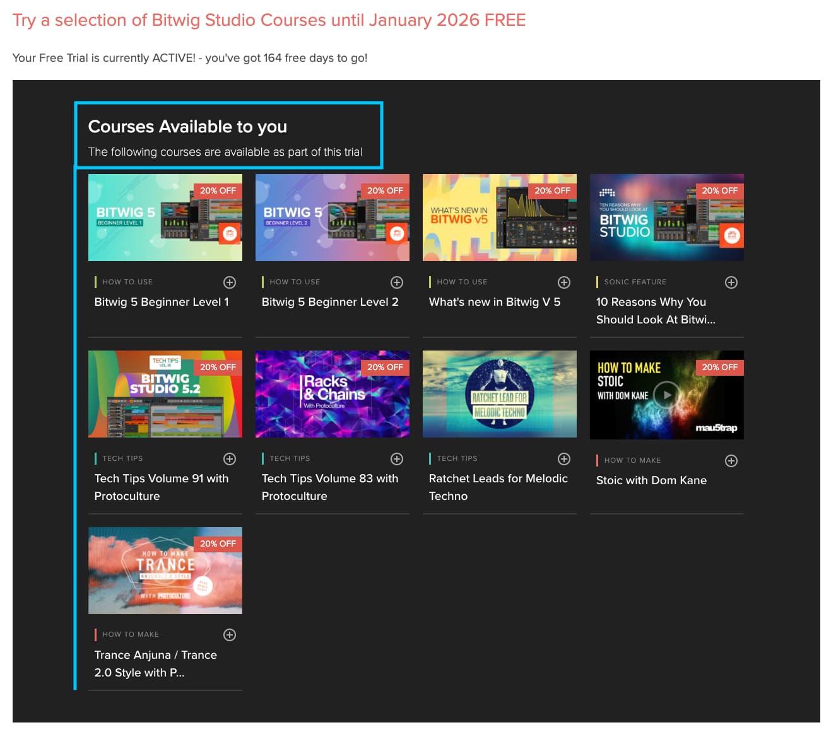The image size is (831, 737).
Task: Click the Courses Available to you heading
Action: click(187, 127)
